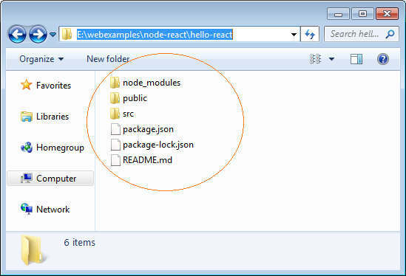Select the Libraries icon in sidebar

tap(27, 117)
